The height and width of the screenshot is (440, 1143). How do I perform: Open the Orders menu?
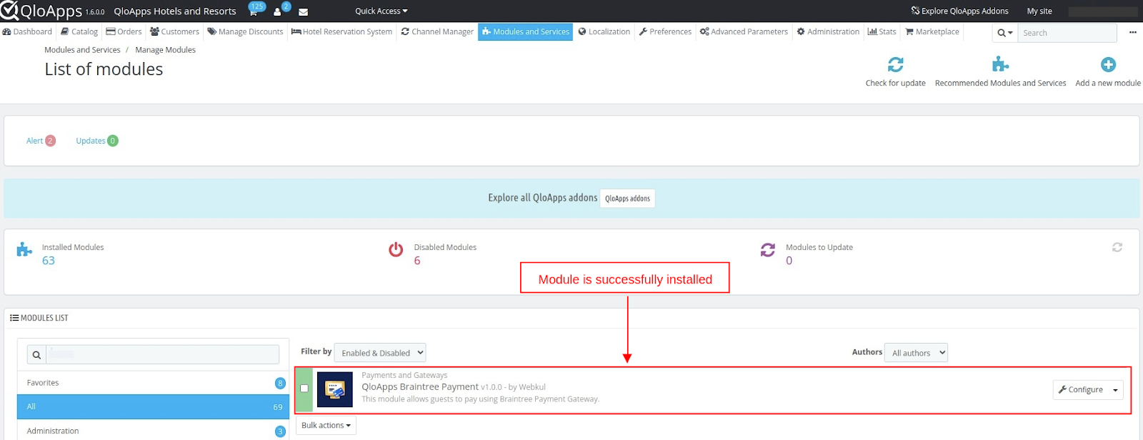click(124, 32)
